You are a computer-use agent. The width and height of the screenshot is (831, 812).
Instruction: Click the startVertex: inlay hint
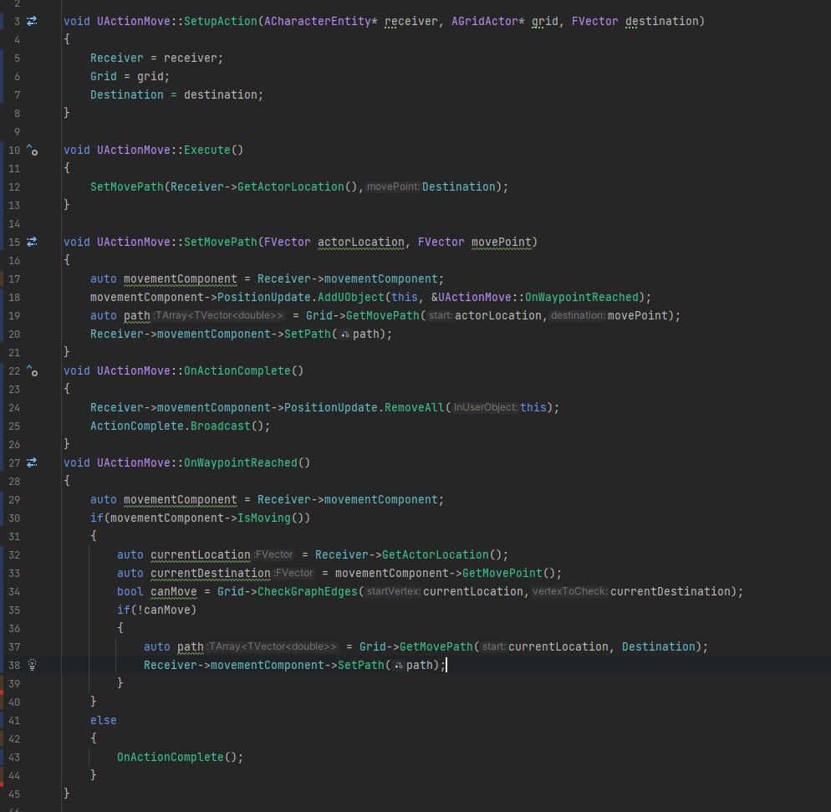point(393,591)
